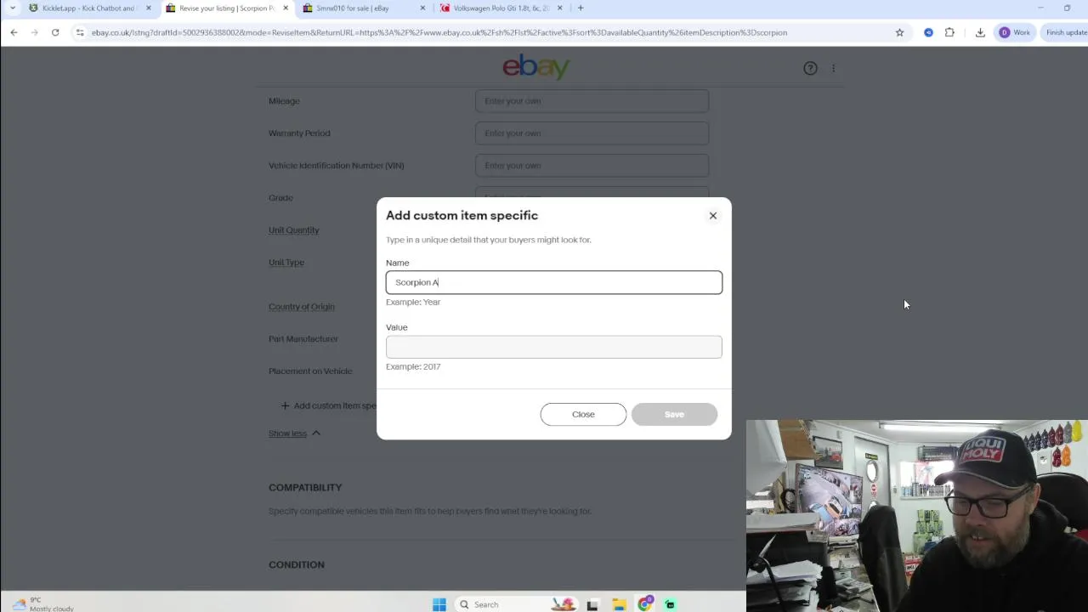The image size is (1088, 612).
Task: Click the Save button in dialog
Action: tap(674, 414)
